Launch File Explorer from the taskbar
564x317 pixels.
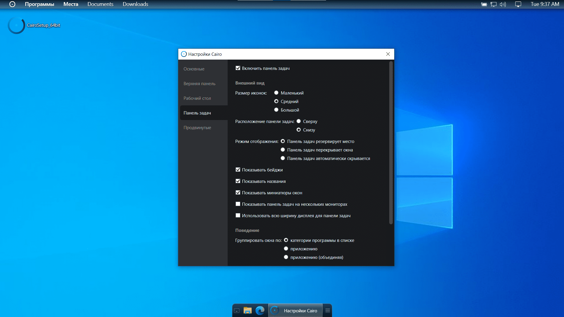pyautogui.click(x=248, y=311)
